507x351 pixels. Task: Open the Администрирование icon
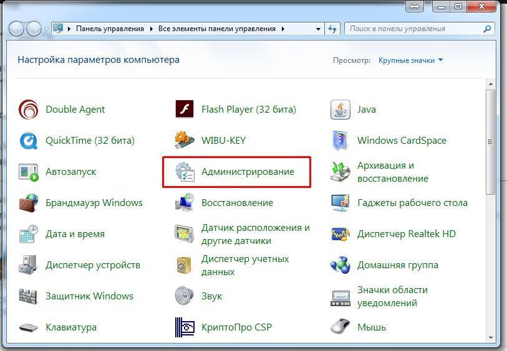[x=185, y=172]
